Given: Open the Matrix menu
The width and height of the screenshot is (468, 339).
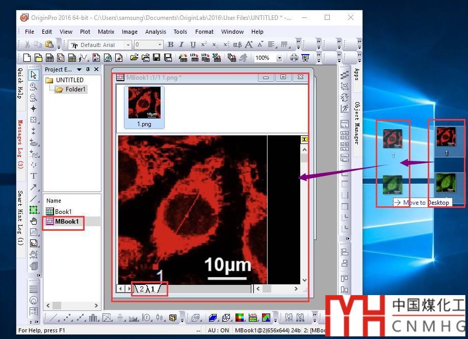Looking at the screenshot, I should 106,32.
